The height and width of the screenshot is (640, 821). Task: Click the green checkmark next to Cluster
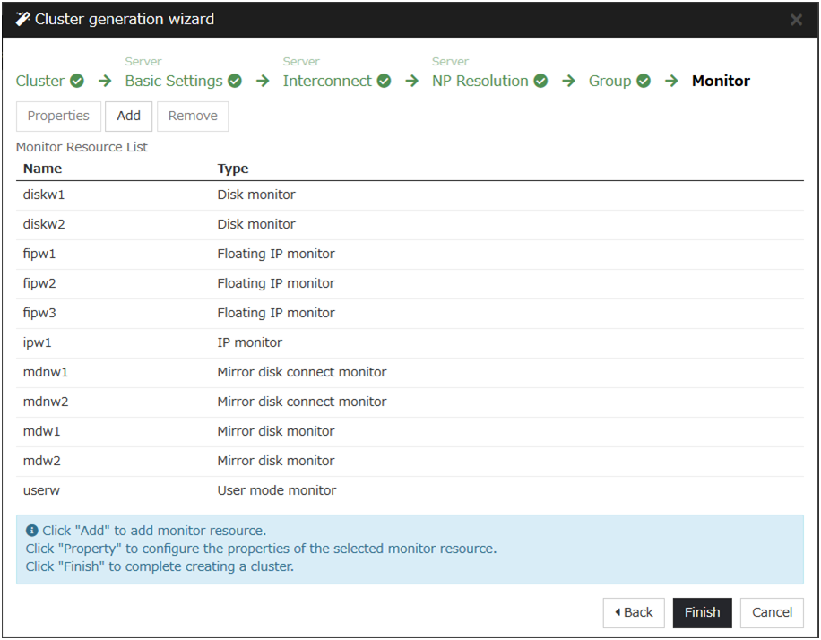(77, 81)
